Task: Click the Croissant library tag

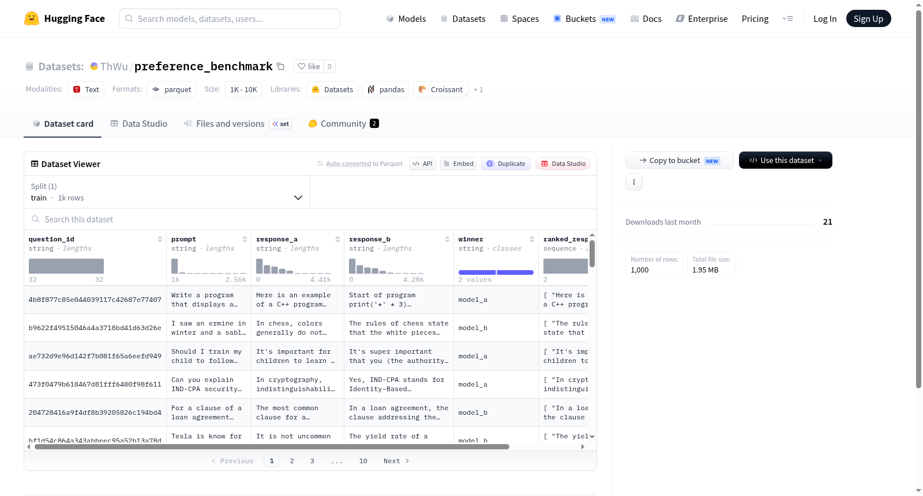Action: point(441,89)
